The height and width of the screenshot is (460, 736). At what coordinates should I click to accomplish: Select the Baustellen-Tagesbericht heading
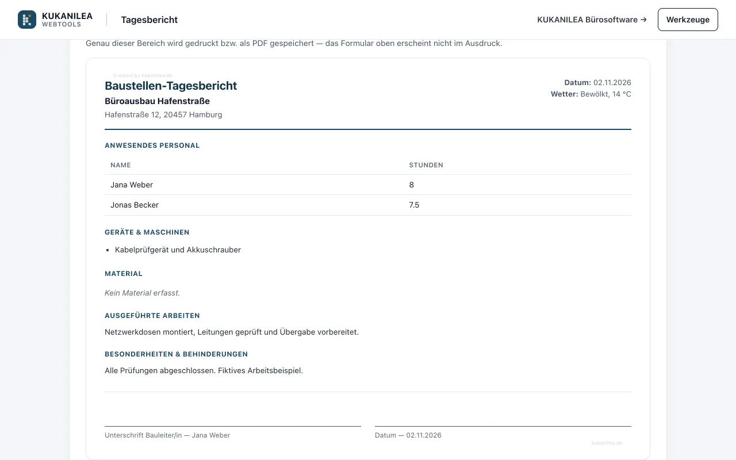[171, 86]
